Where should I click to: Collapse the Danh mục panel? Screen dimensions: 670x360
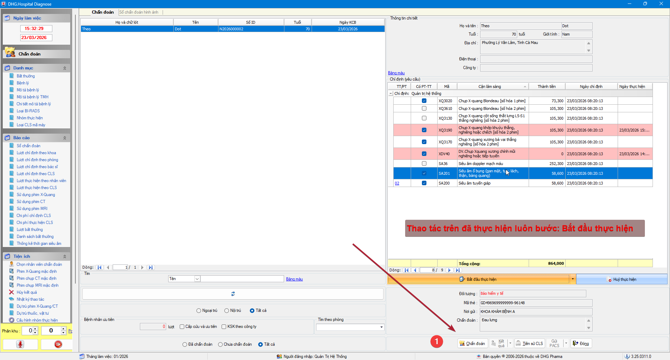point(65,68)
